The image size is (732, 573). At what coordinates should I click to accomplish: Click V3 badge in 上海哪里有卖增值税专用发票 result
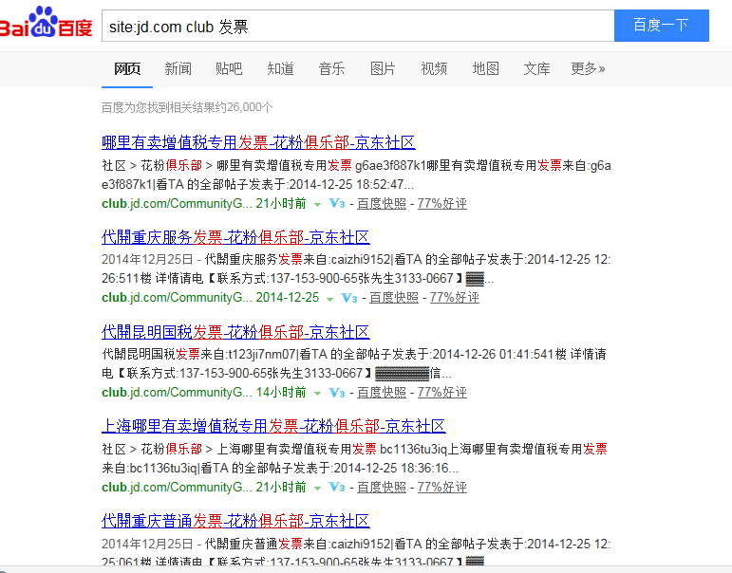pyautogui.click(x=337, y=488)
